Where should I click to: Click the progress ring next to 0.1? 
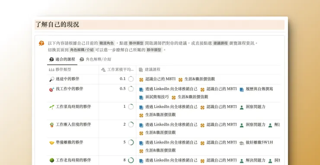[x=131, y=79]
